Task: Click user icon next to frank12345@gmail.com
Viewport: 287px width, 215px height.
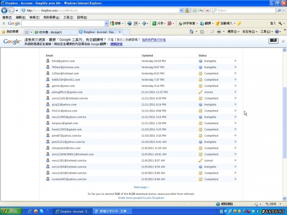Action: 48,129
